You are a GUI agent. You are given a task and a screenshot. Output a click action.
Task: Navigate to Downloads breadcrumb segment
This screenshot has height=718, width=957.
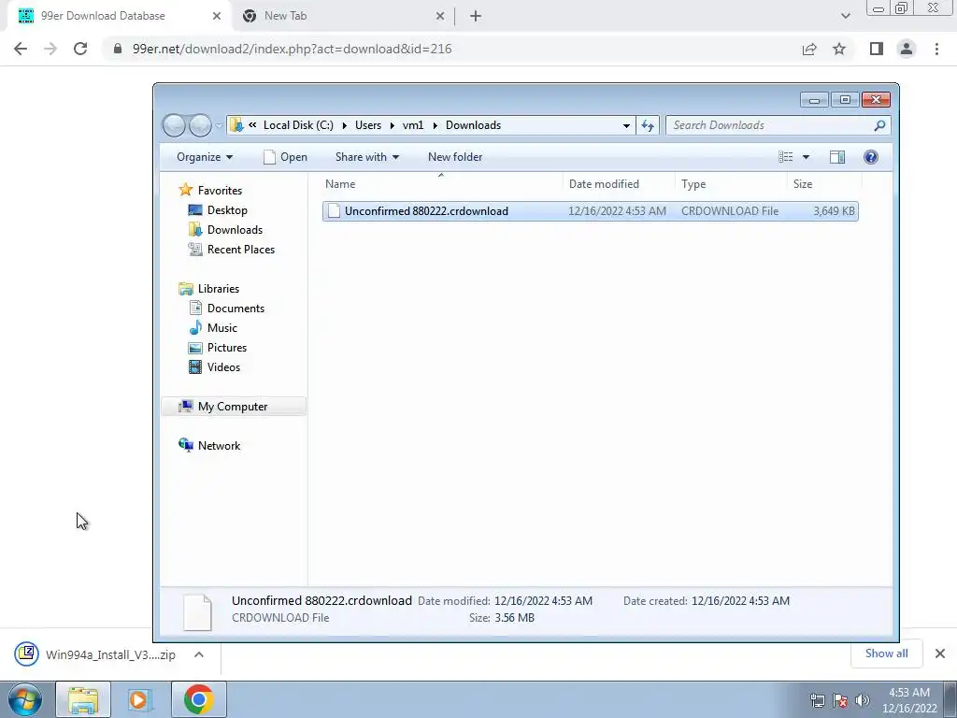[473, 125]
